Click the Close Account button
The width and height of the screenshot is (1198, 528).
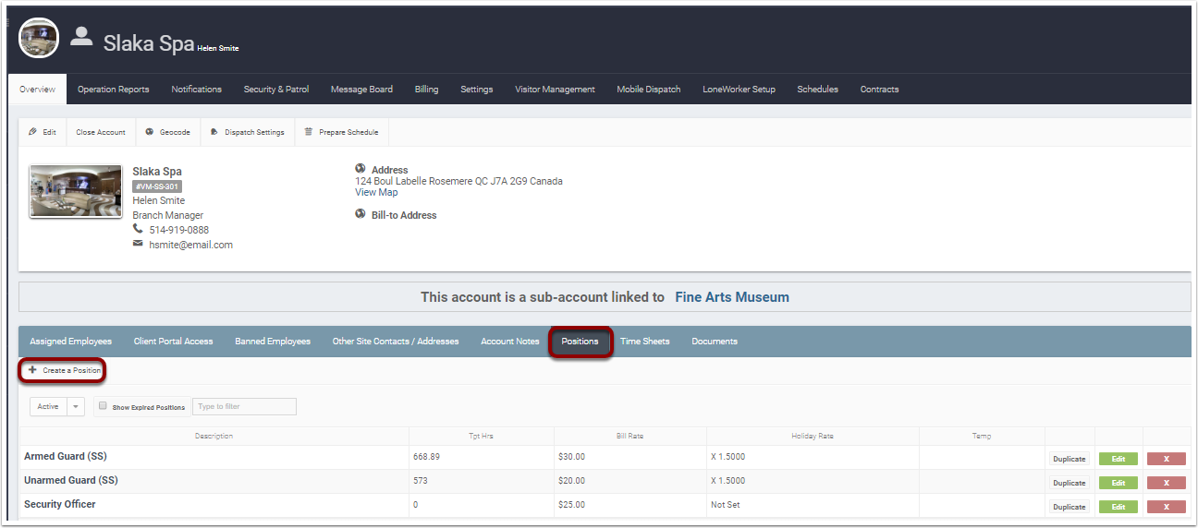pyautogui.click(x=101, y=132)
